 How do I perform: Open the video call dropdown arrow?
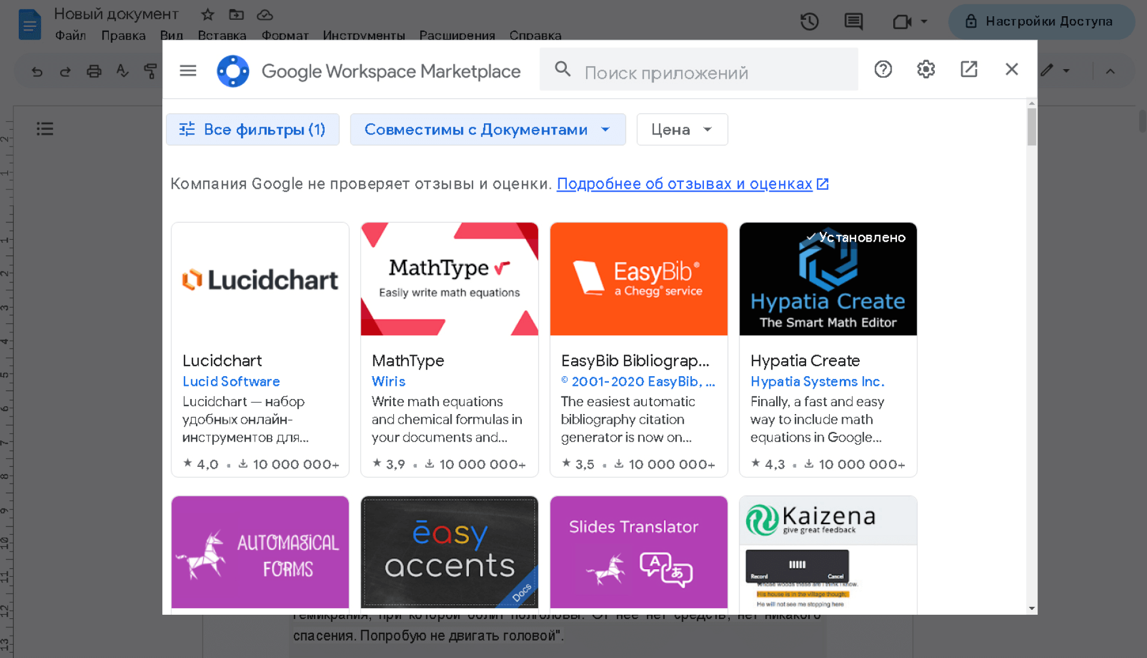(x=924, y=22)
